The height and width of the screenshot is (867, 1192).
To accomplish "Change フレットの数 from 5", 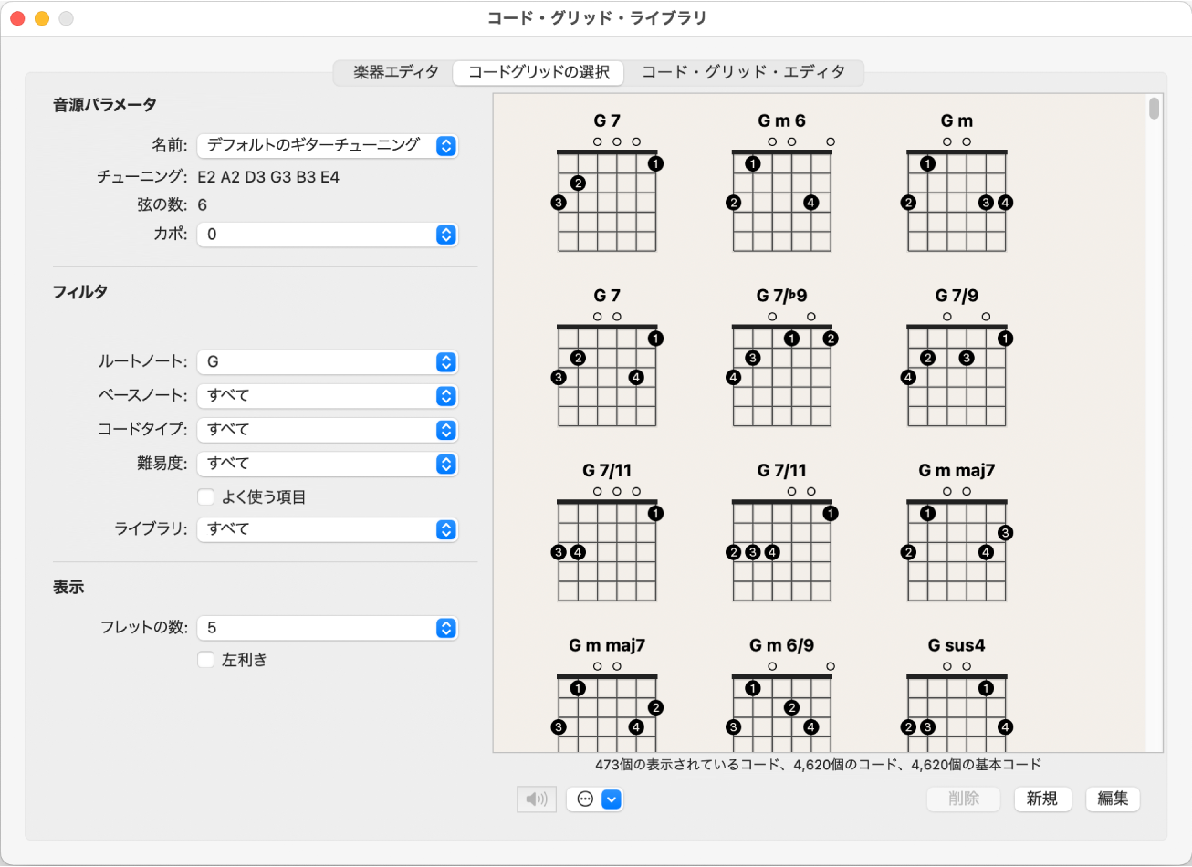I will [444, 627].
